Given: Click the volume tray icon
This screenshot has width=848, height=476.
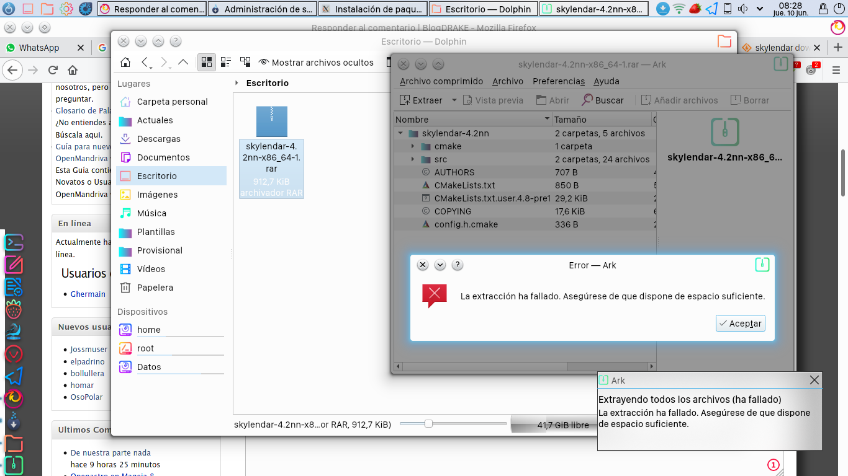Looking at the screenshot, I should click(x=744, y=9).
